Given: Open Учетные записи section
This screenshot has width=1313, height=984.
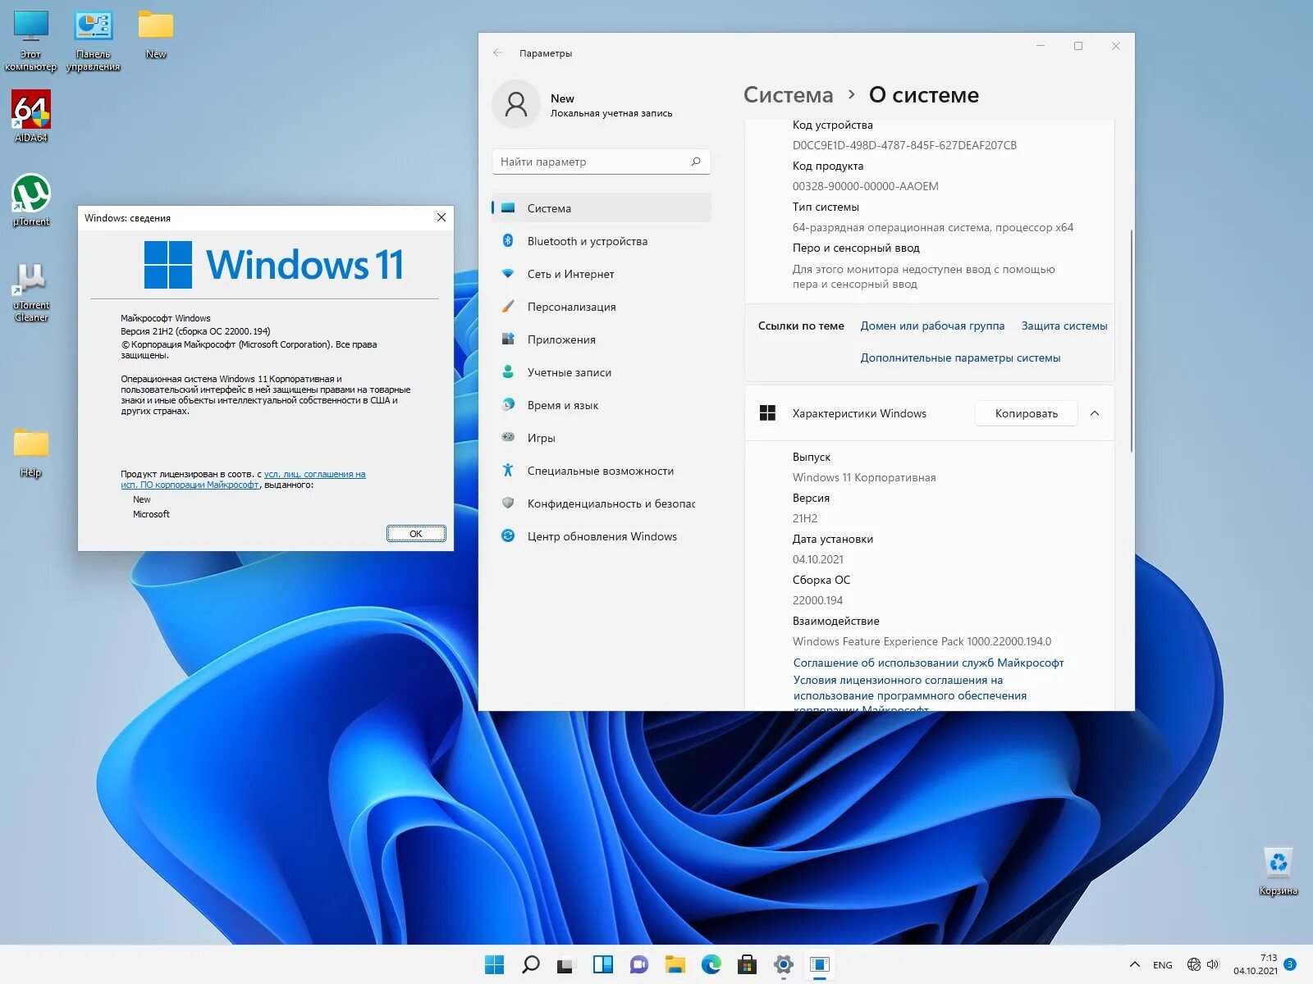Looking at the screenshot, I should (602, 372).
